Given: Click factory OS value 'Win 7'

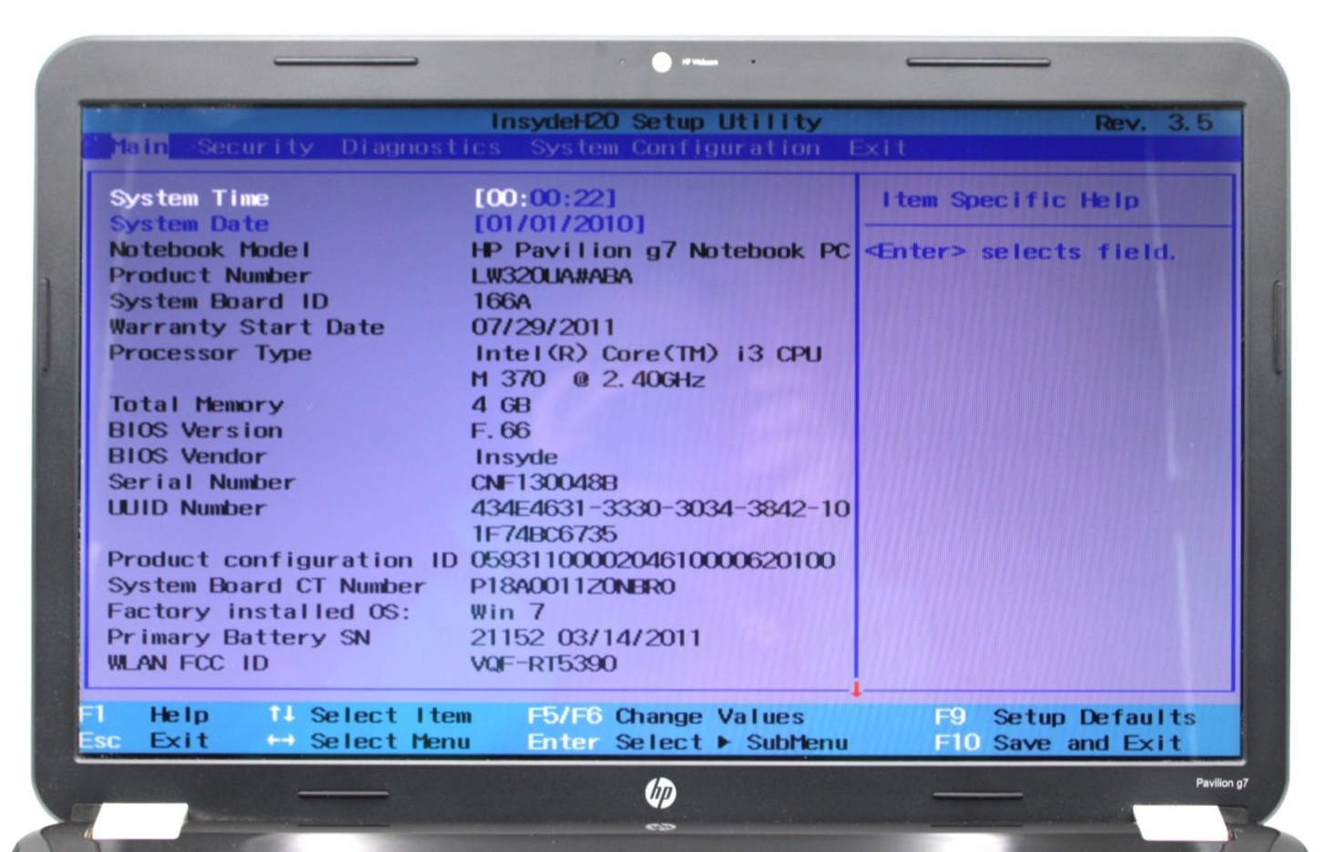Looking at the screenshot, I should [x=508, y=612].
